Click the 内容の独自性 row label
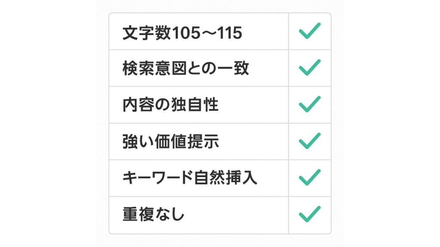The height and width of the screenshot is (247, 440). tap(170, 105)
